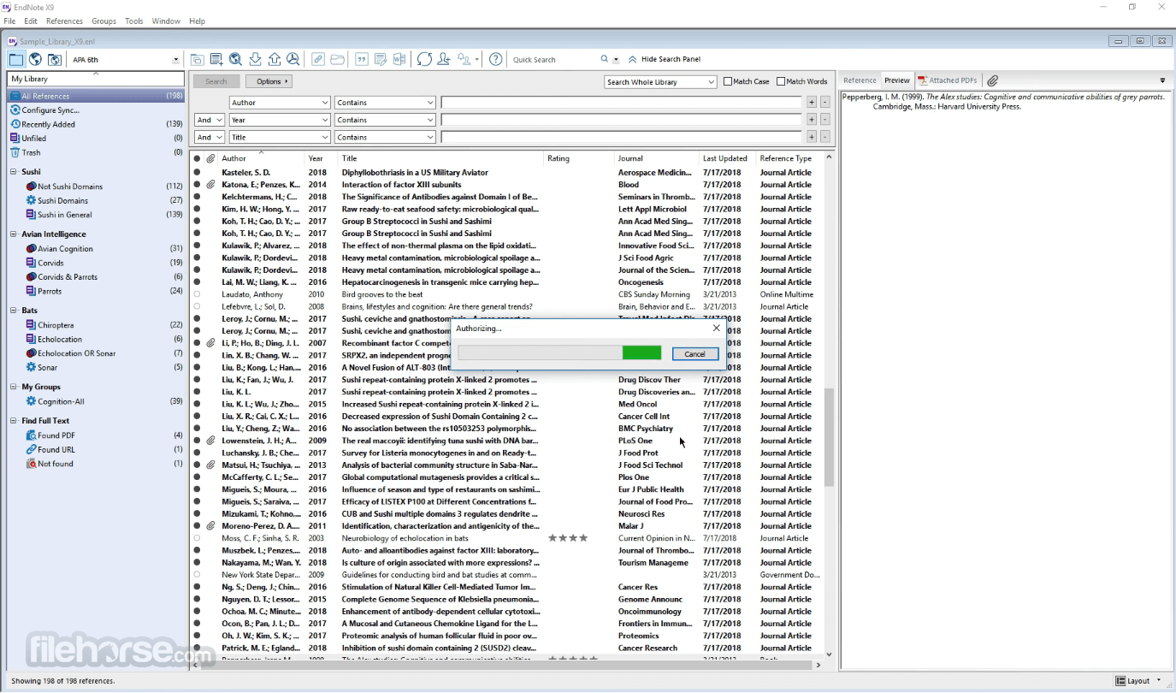Open the EndNote Help question mark icon

click(x=496, y=59)
